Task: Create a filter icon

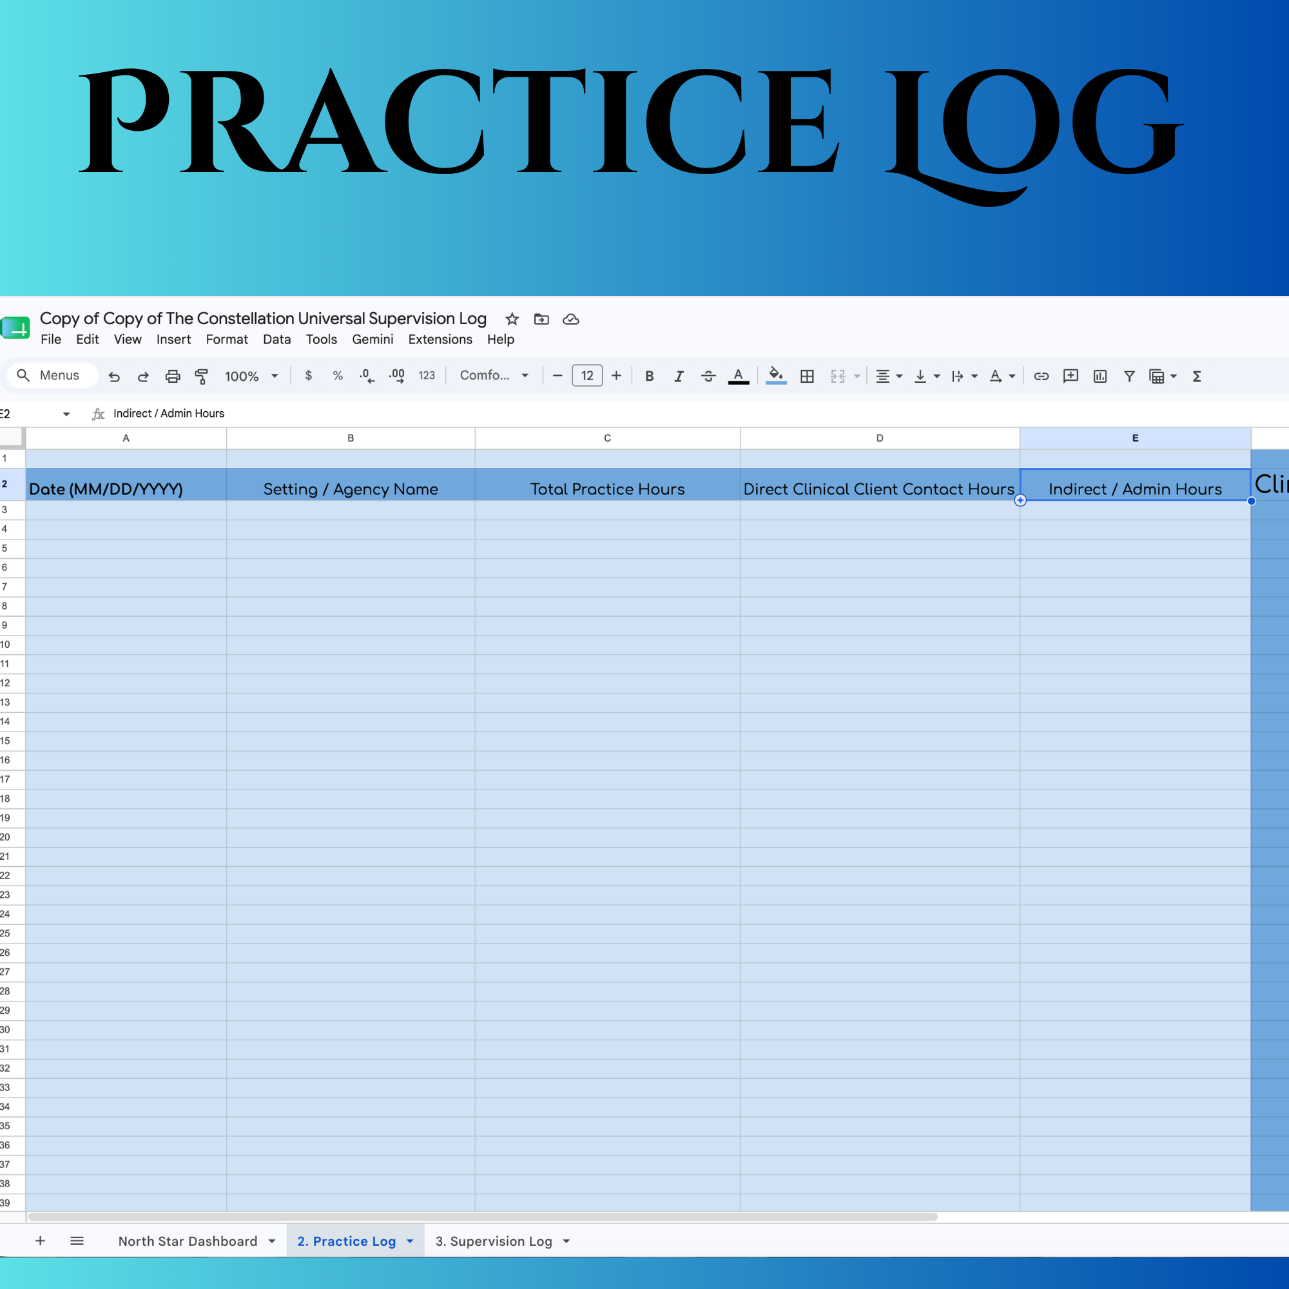Action: (1129, 376)
